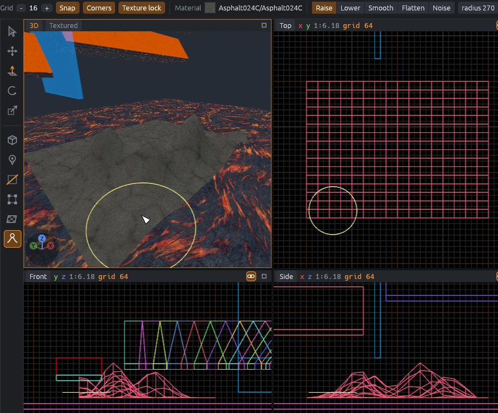The height and width of the screenshot is (413, 498).
Task: Click the 3D viewport label
Action: [34, 25]
